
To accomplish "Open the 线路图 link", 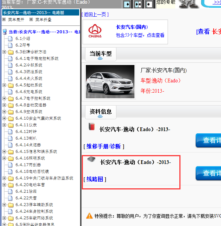I will click(95, 179).
